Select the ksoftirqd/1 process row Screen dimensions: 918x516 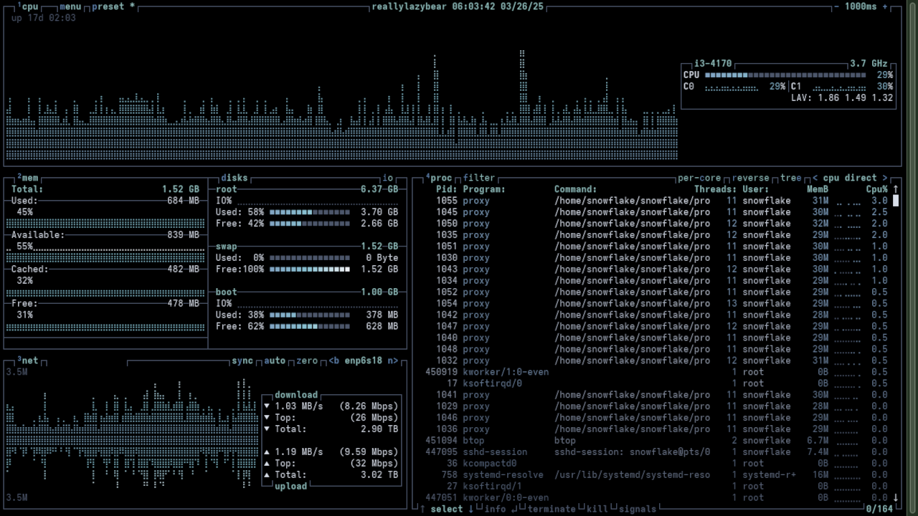point(656,486)
